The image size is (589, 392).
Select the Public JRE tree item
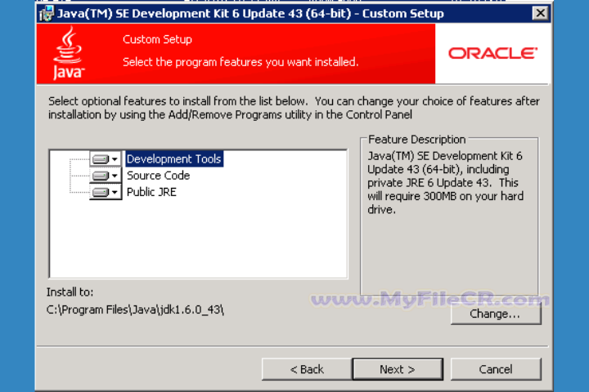[151, 192]
